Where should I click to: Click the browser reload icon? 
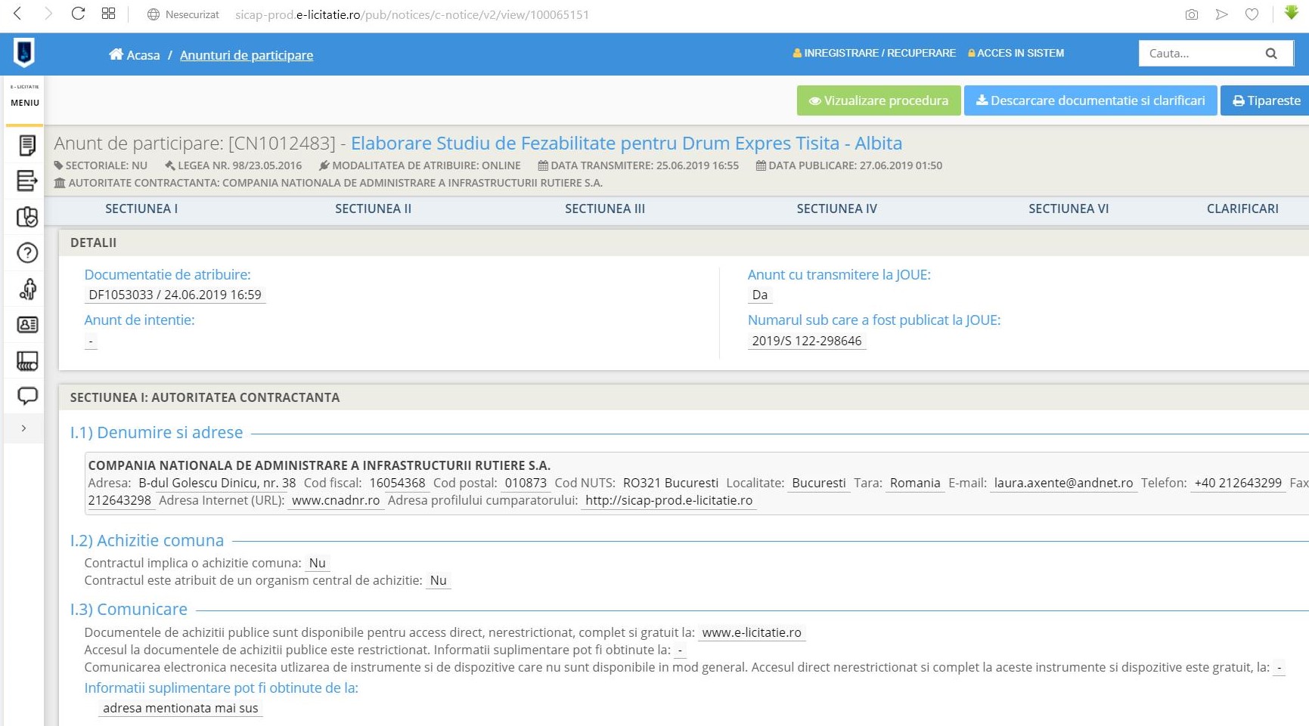click(78, 14)
